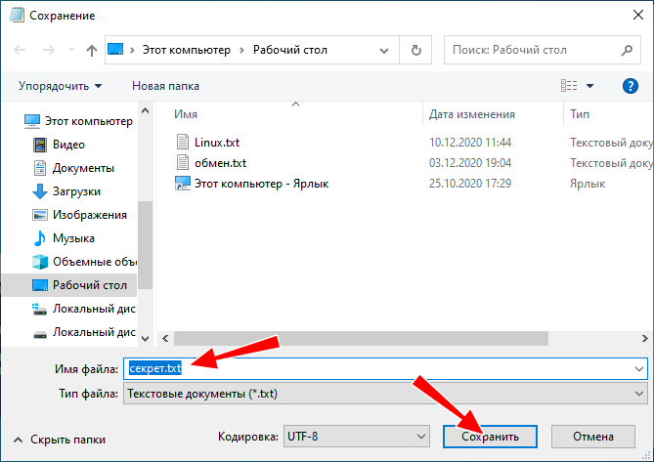Open Загрузки folder in sidebar

tap(76, 191)
